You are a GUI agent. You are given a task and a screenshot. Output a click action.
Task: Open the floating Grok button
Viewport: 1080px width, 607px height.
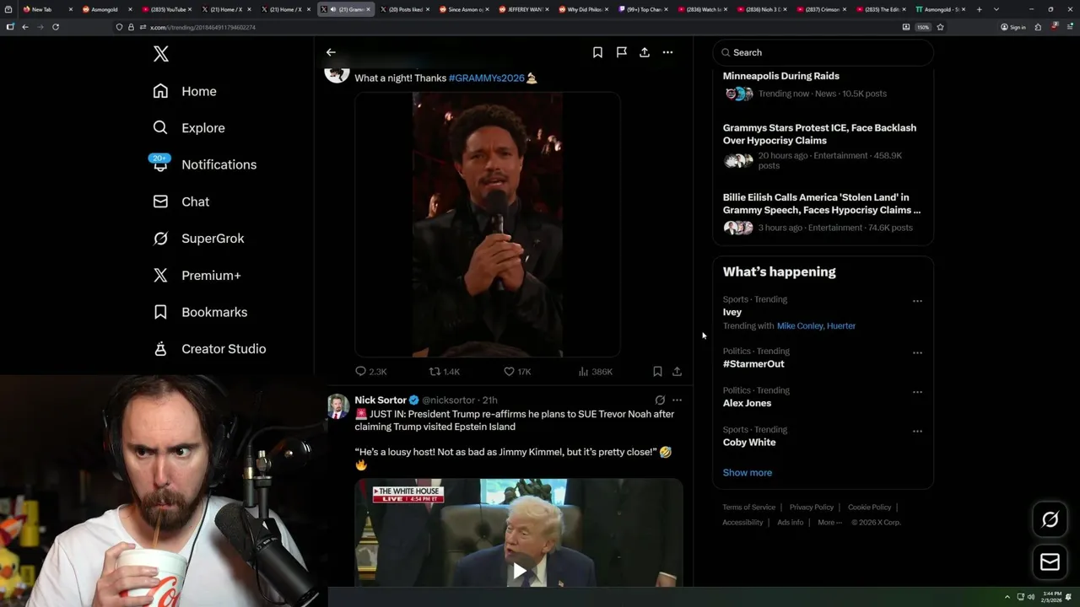click(1050, 520)
